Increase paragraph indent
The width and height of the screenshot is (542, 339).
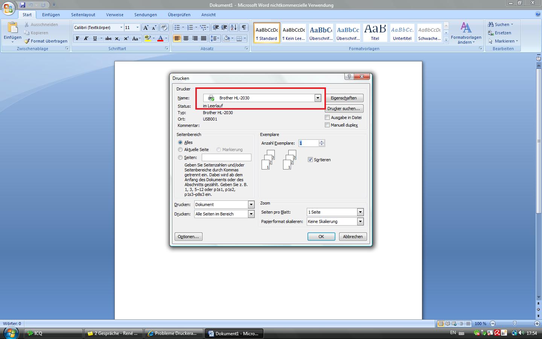[224, 27]
